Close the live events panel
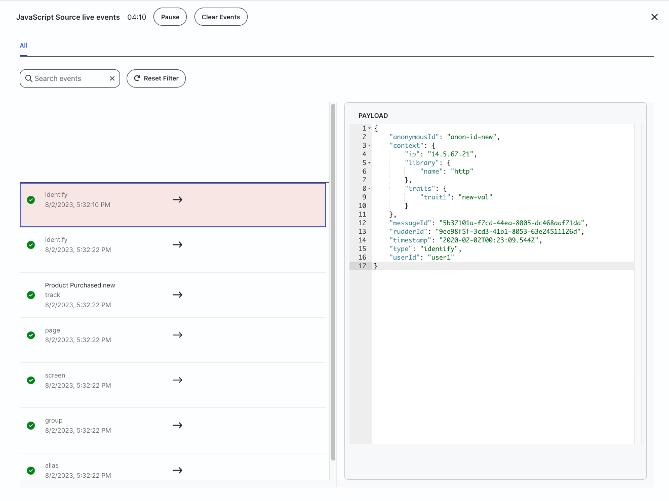Image resolution: width=669 pixels, height=501 pixels. click(654, 17)
